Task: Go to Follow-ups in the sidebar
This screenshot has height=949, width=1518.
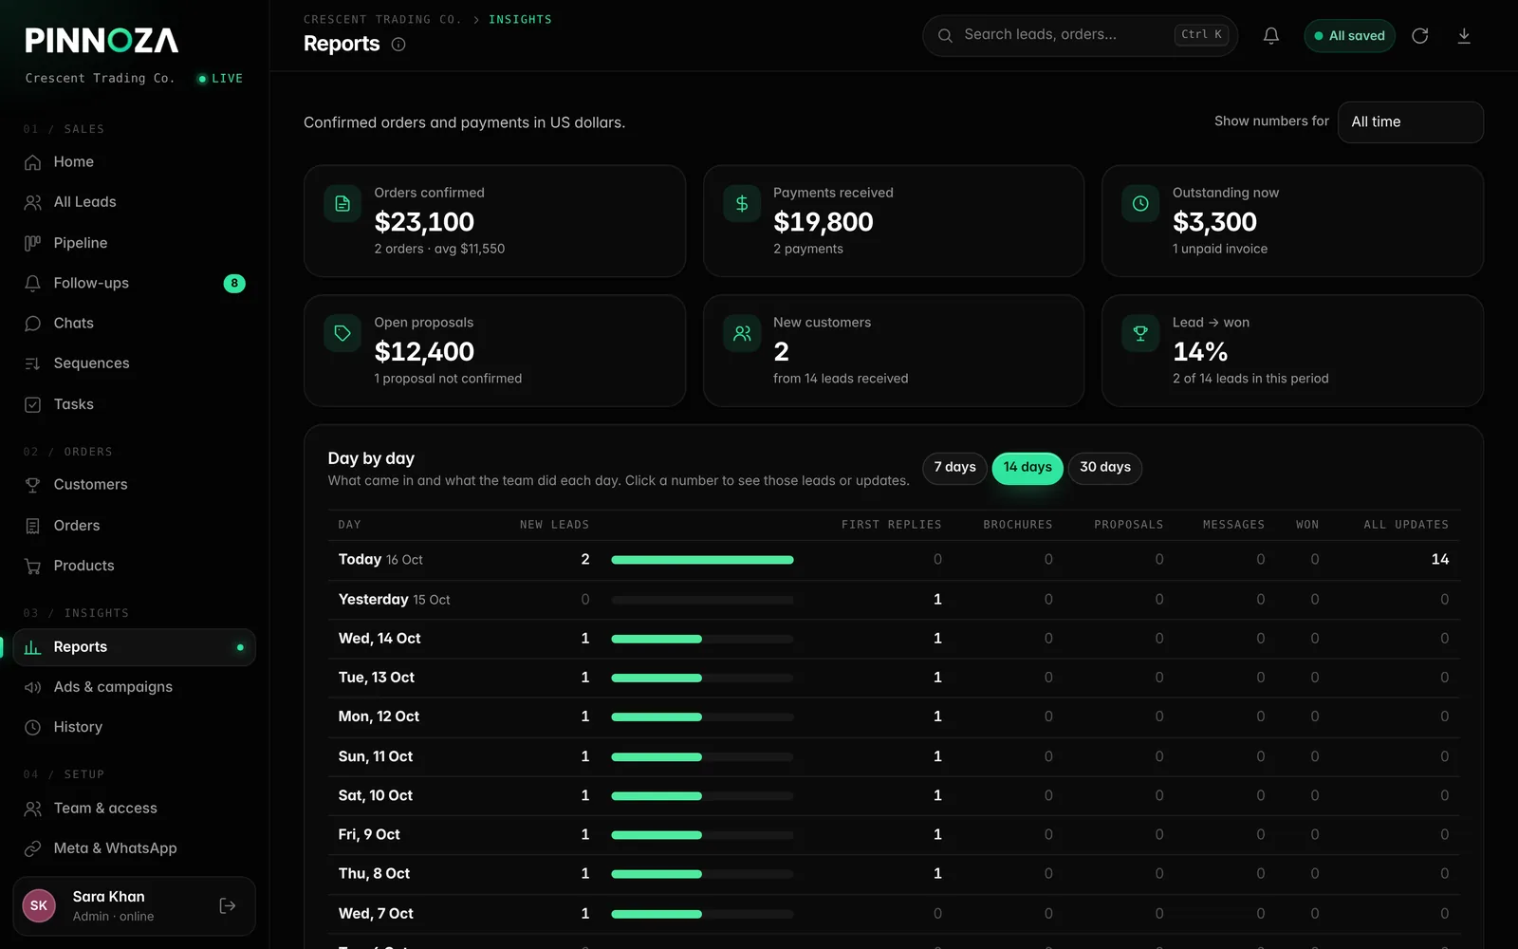Action: coord(135,283)
